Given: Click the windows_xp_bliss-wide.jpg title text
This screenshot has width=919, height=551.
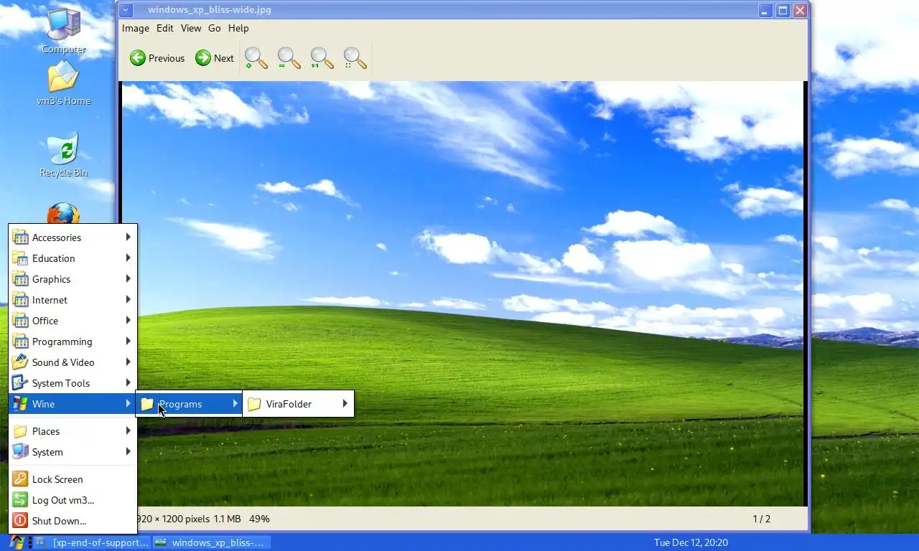Looking at the screenshot, I should [x=210, y=10].
